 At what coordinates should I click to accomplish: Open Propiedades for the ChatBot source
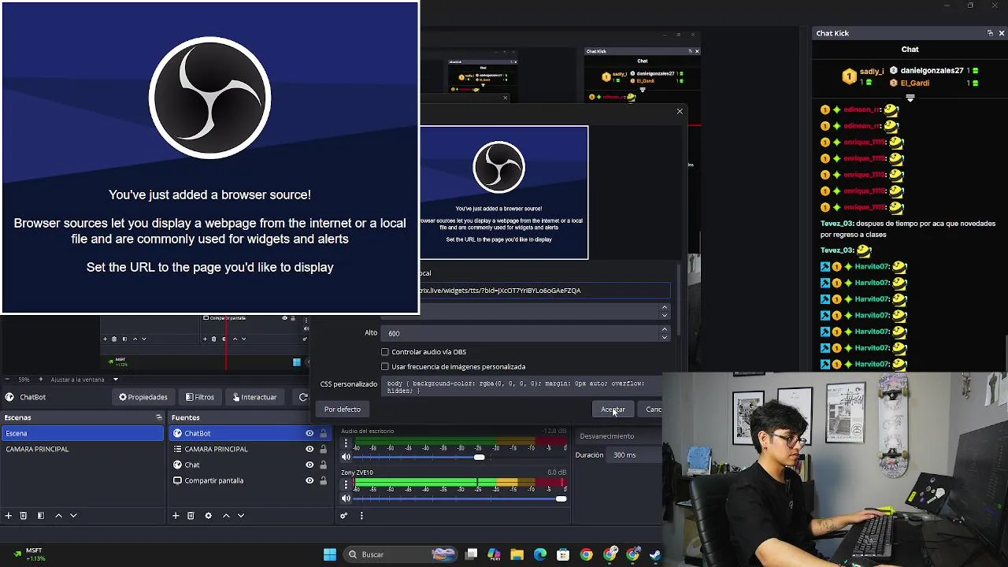(143, 397)
